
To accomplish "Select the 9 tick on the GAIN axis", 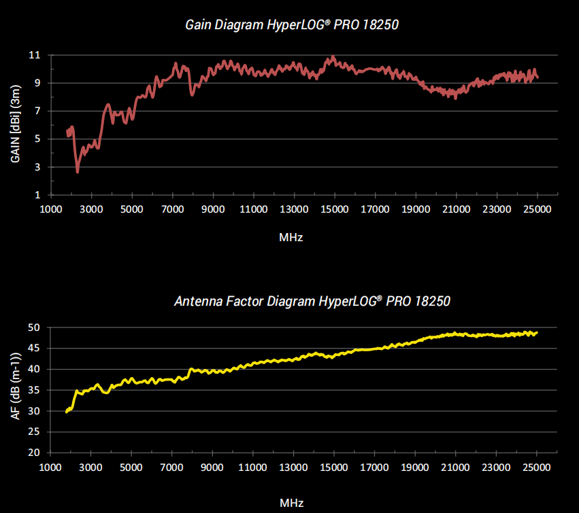I will pyautogui.click(x=37, y=83).
